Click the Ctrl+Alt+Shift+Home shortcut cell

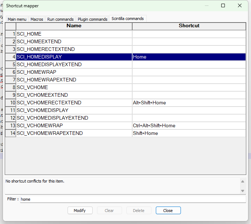coord(189,125)
